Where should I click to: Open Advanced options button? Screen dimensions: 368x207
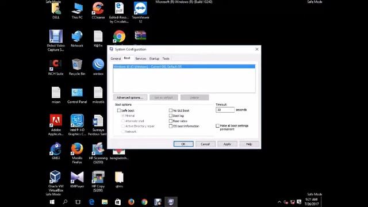pos(130,97)
